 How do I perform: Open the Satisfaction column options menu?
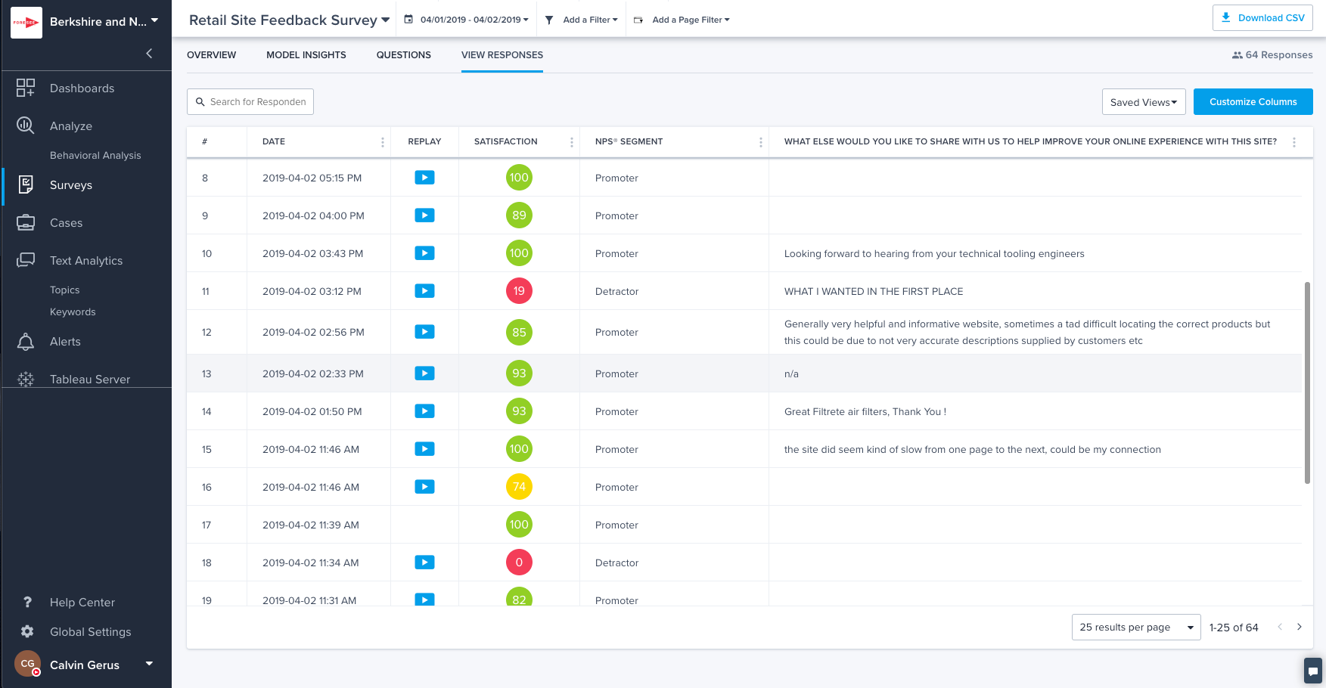click(x=571, y=142)
